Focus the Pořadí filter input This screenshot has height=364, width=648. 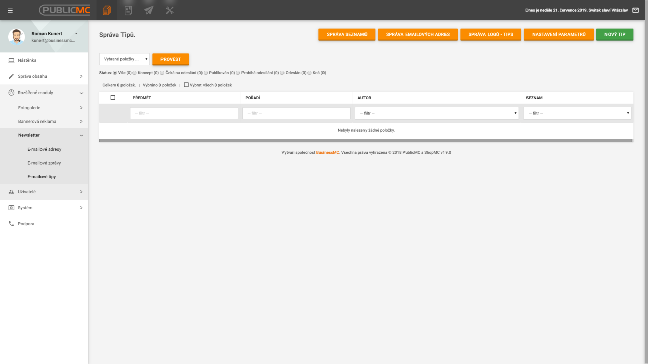coord(297,113)
